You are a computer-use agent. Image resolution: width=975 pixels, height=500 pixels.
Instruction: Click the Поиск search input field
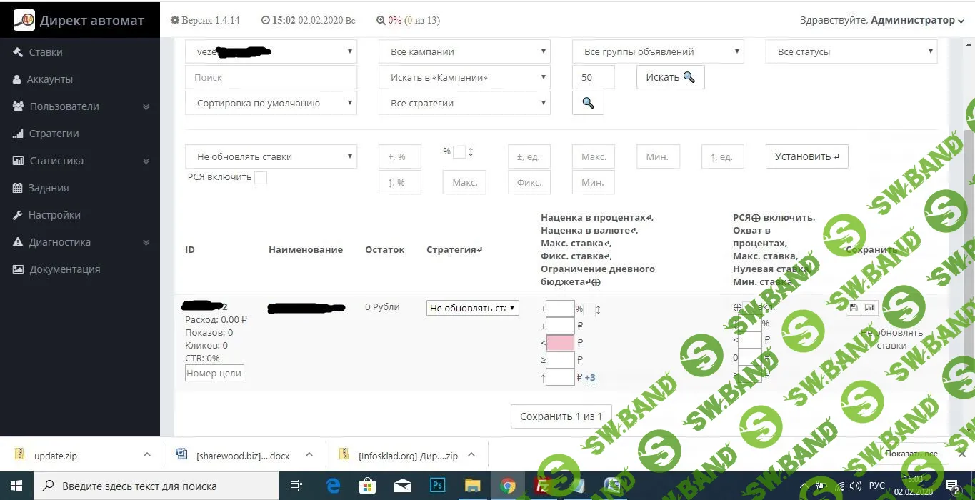271,77
